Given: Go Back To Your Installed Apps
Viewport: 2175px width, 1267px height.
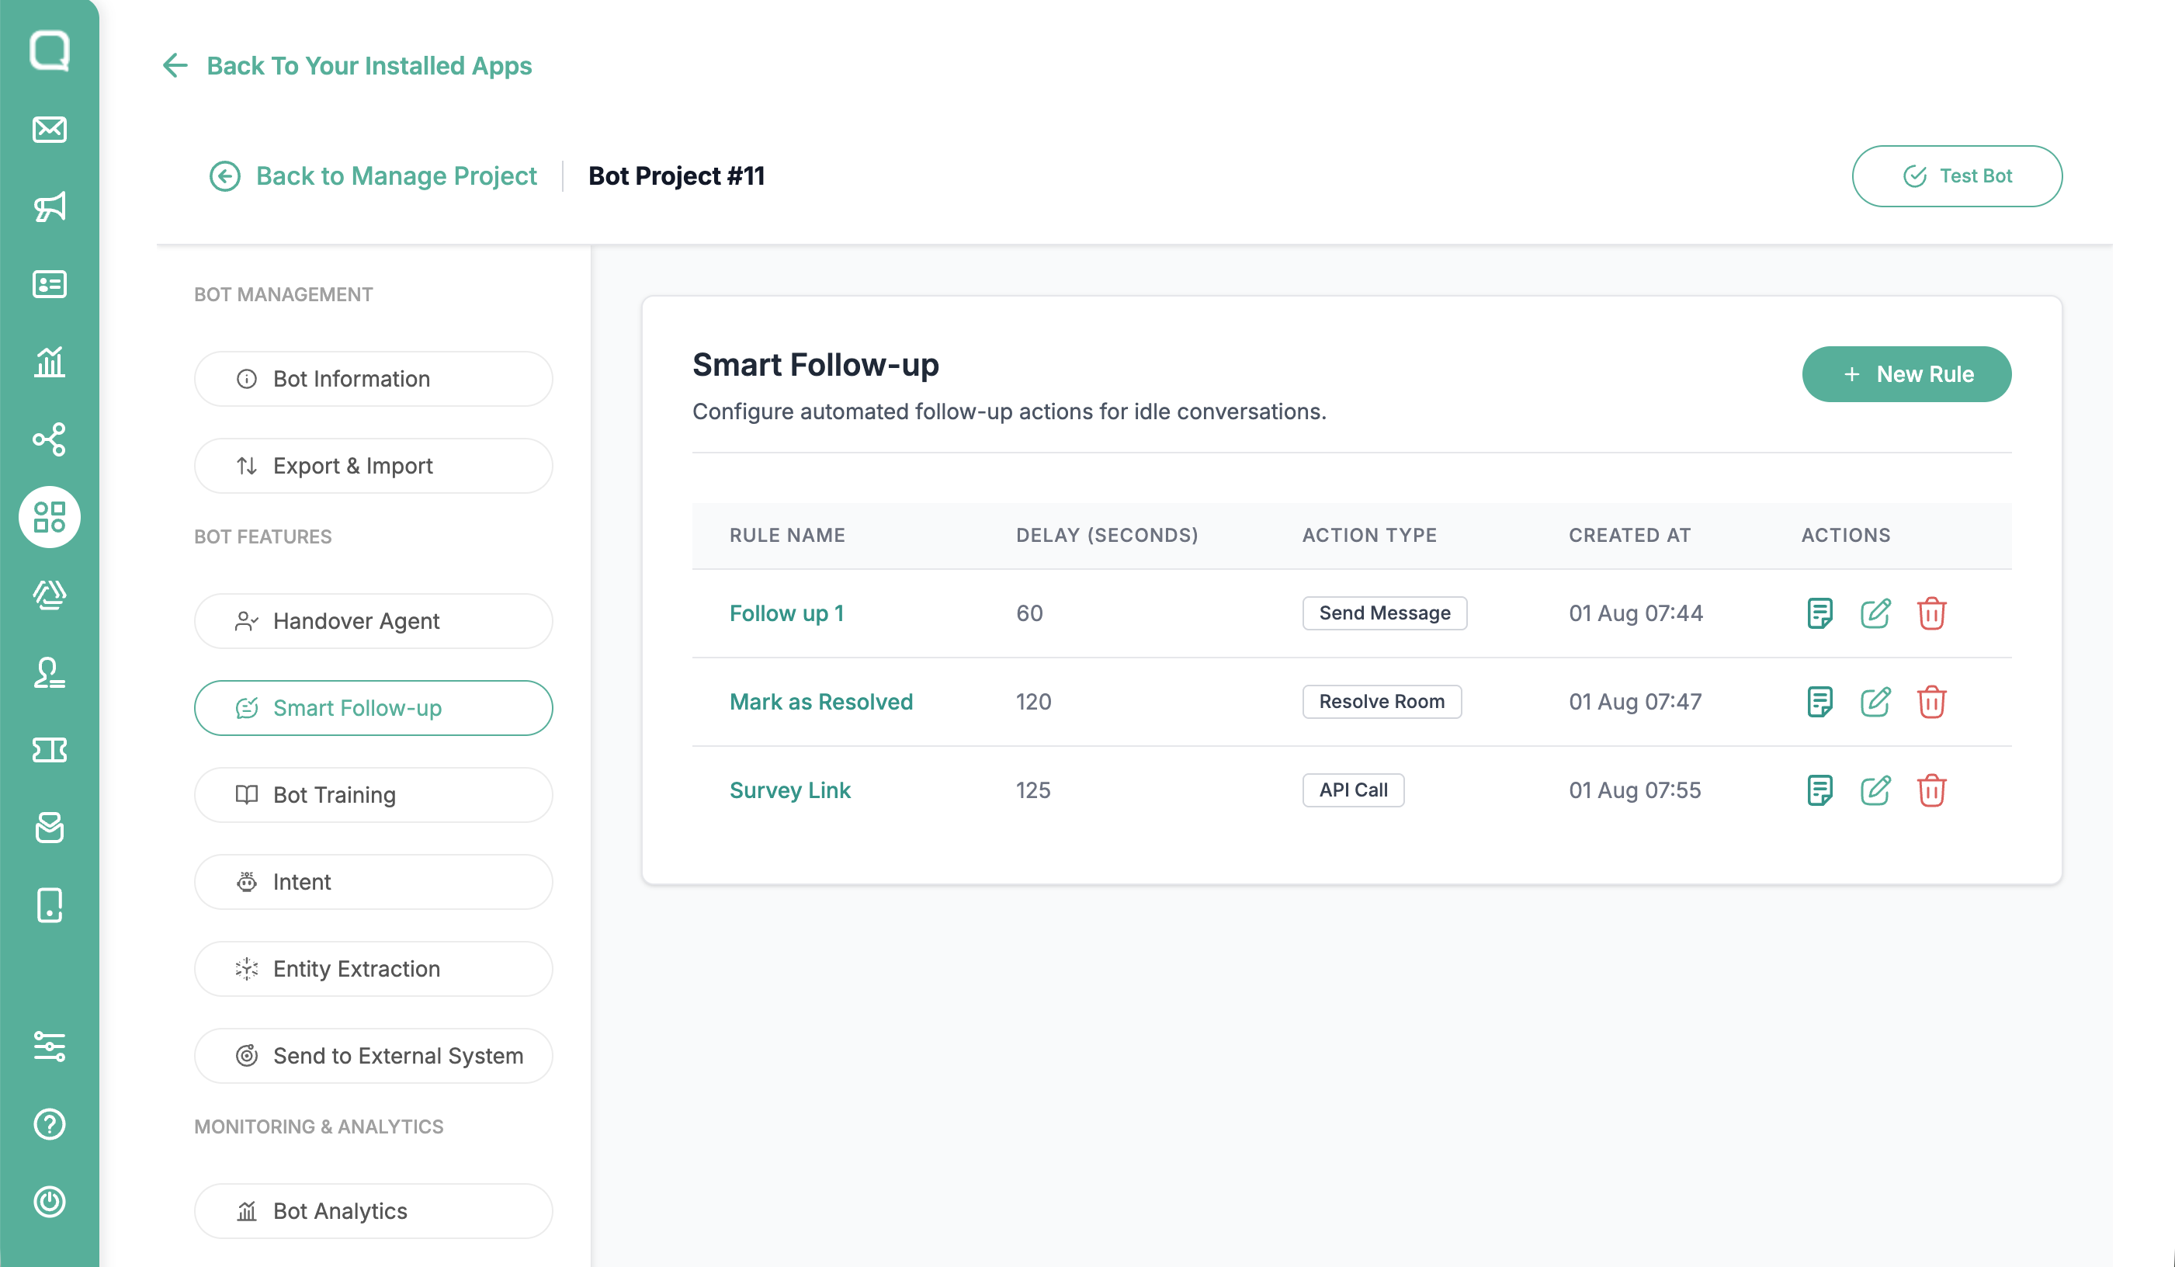Looking at the screenshot, I should (347, 65).
